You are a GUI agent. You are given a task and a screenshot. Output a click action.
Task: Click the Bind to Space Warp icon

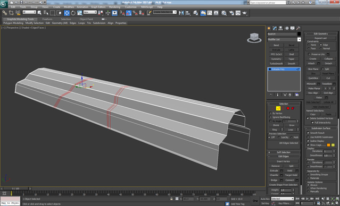click(x=18, y=13)
